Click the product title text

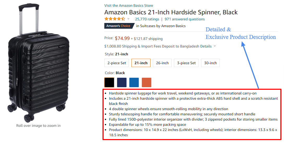pos(171,12)
